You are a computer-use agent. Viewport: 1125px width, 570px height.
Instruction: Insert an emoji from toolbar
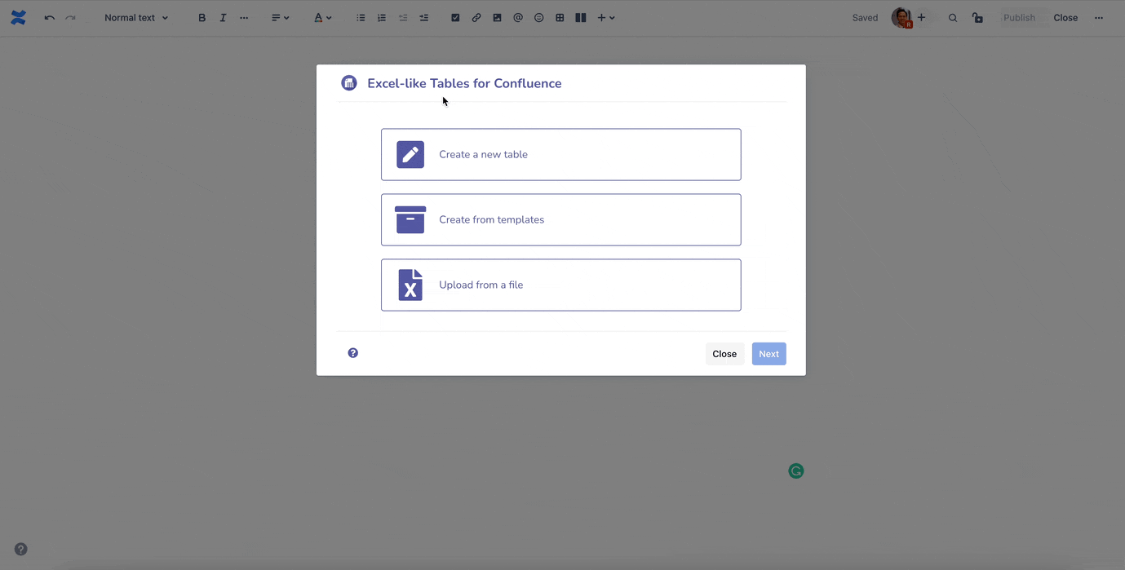pos(538,18)
